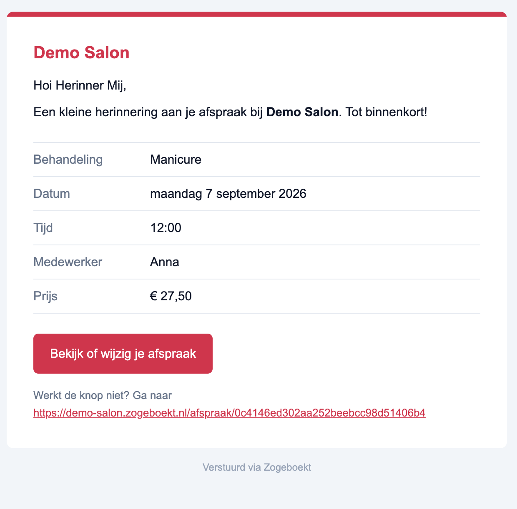This screenshot has width=517, height=509.
Task: Select the Behandeling label
Action: click(68, 160)
